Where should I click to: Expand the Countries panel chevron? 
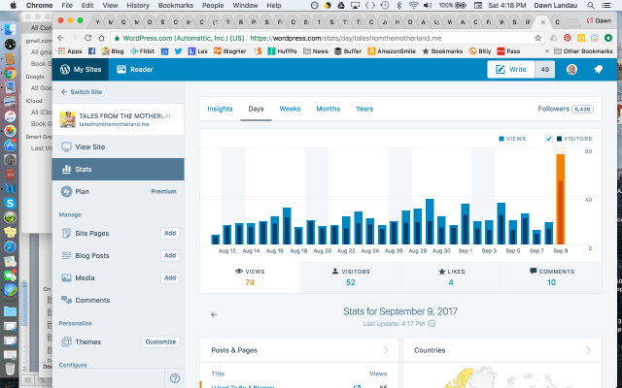[x=588, y=350]
